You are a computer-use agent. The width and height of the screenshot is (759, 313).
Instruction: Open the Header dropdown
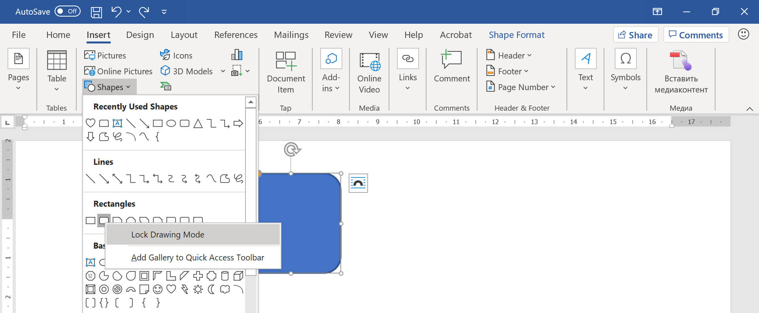tap(509, 55)
